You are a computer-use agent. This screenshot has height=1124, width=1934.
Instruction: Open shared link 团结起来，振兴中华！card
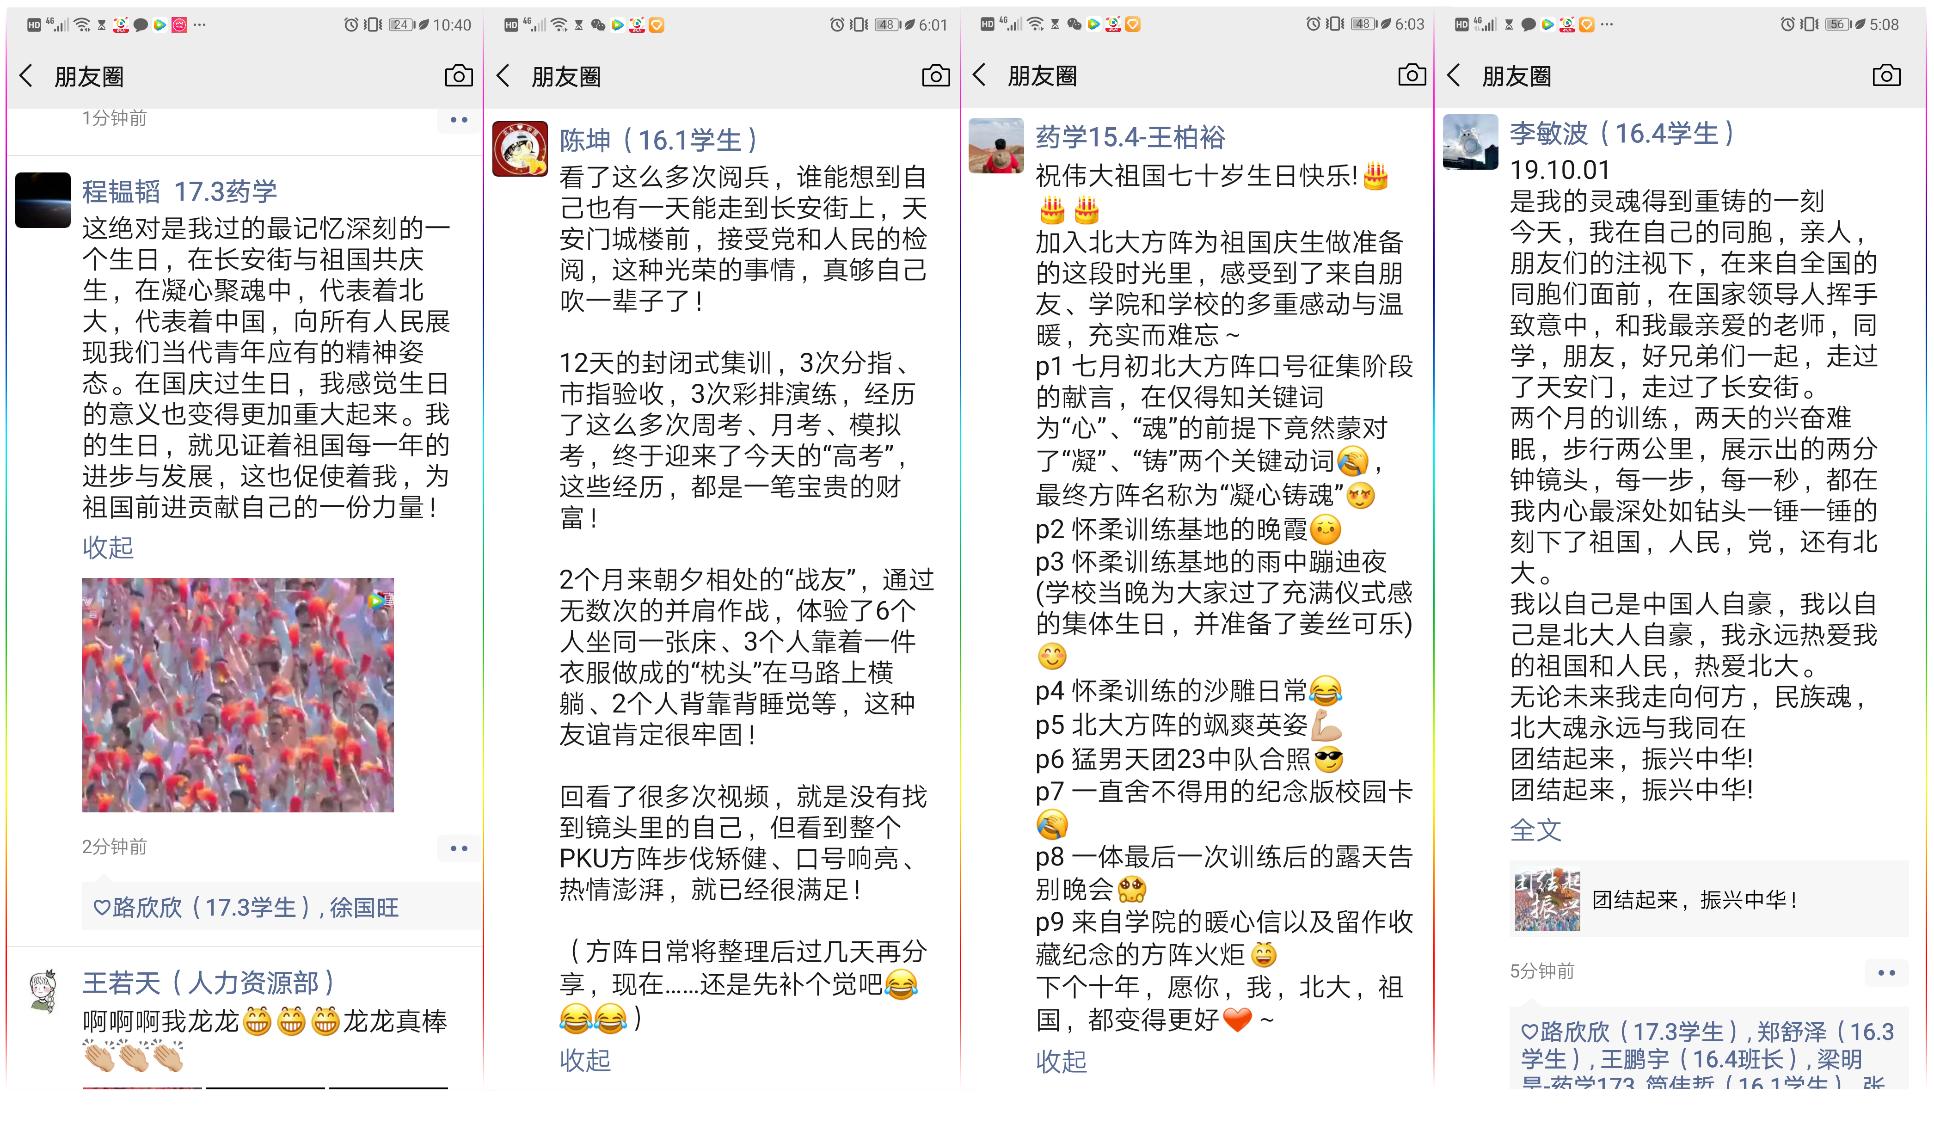click(x=1708, y=899)
